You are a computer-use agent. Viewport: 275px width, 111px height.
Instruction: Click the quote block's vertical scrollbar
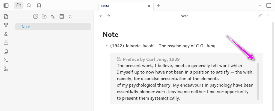pos(258,81)
